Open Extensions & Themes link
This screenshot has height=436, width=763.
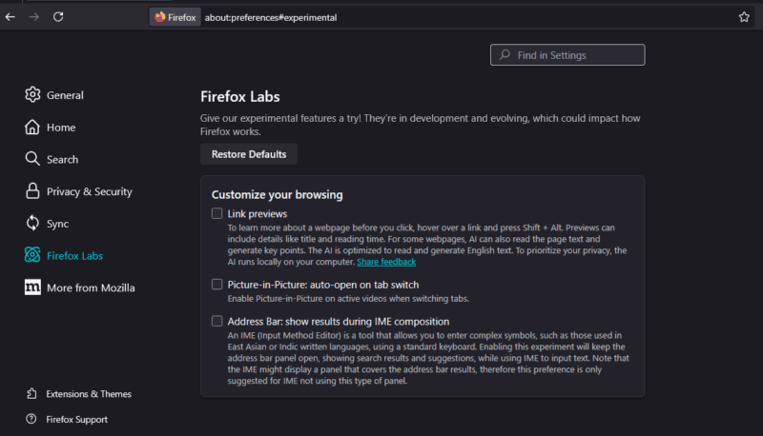89,393
